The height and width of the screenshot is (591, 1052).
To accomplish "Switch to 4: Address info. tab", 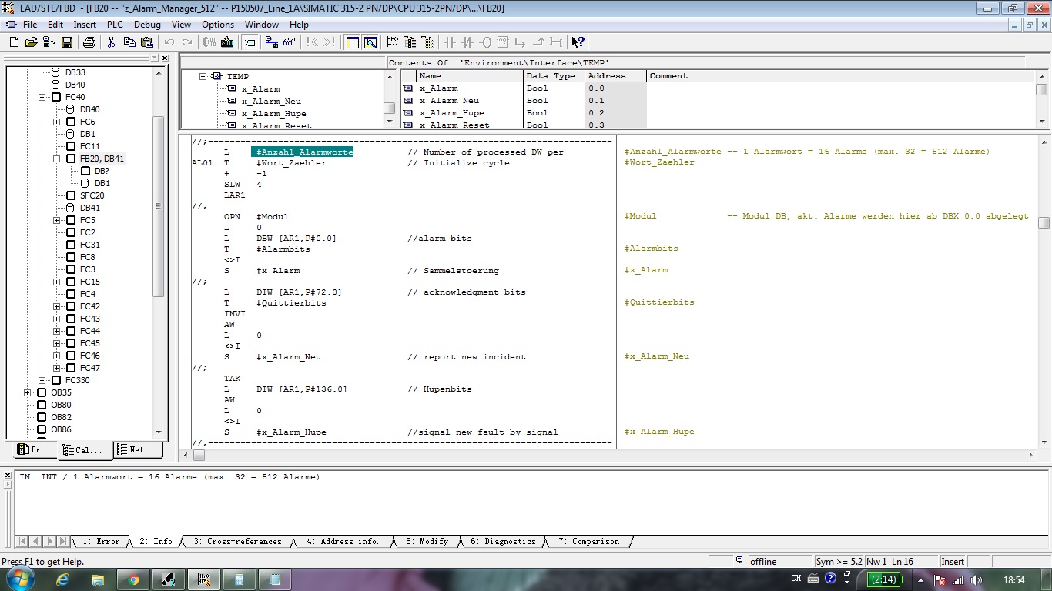I will click(343, 542).
